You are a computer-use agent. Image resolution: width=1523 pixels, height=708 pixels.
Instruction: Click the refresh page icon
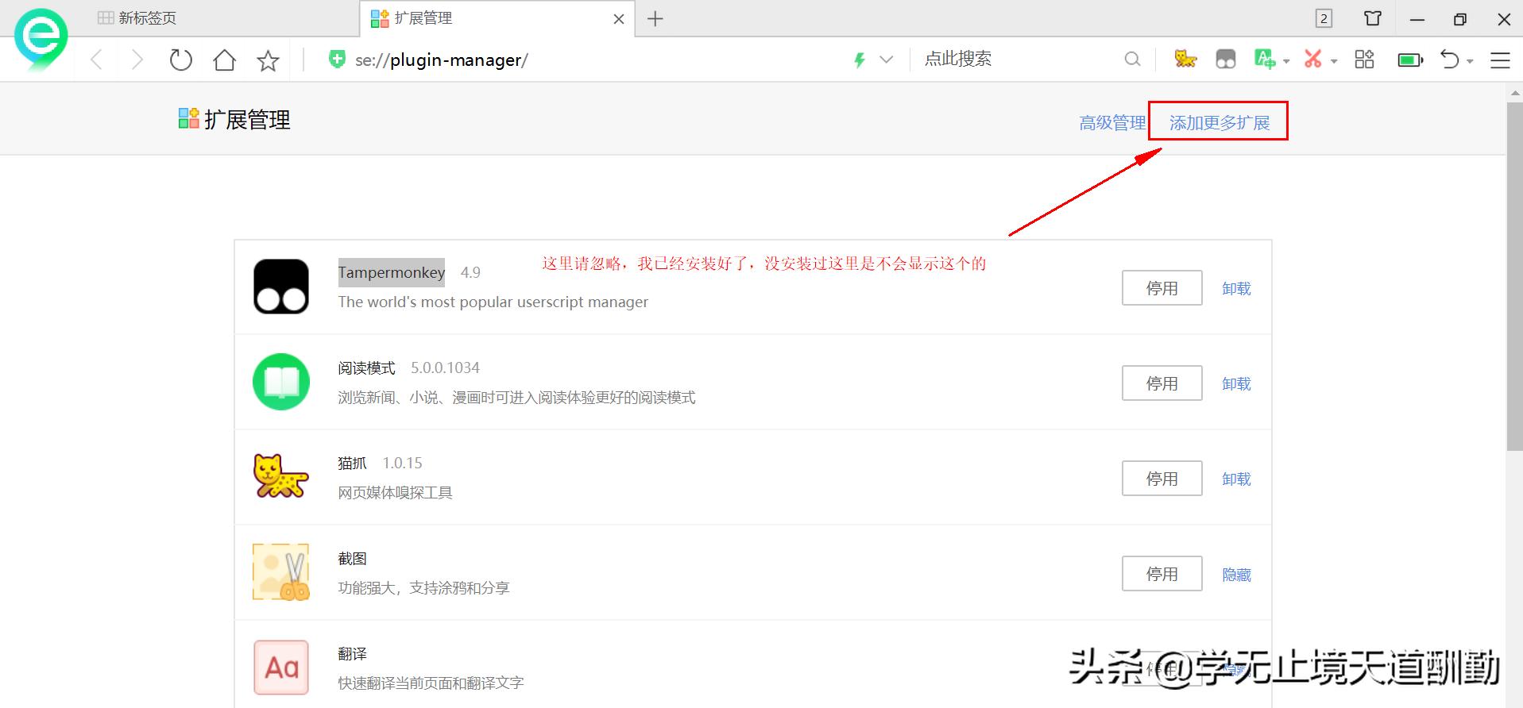tap(181, 60)
